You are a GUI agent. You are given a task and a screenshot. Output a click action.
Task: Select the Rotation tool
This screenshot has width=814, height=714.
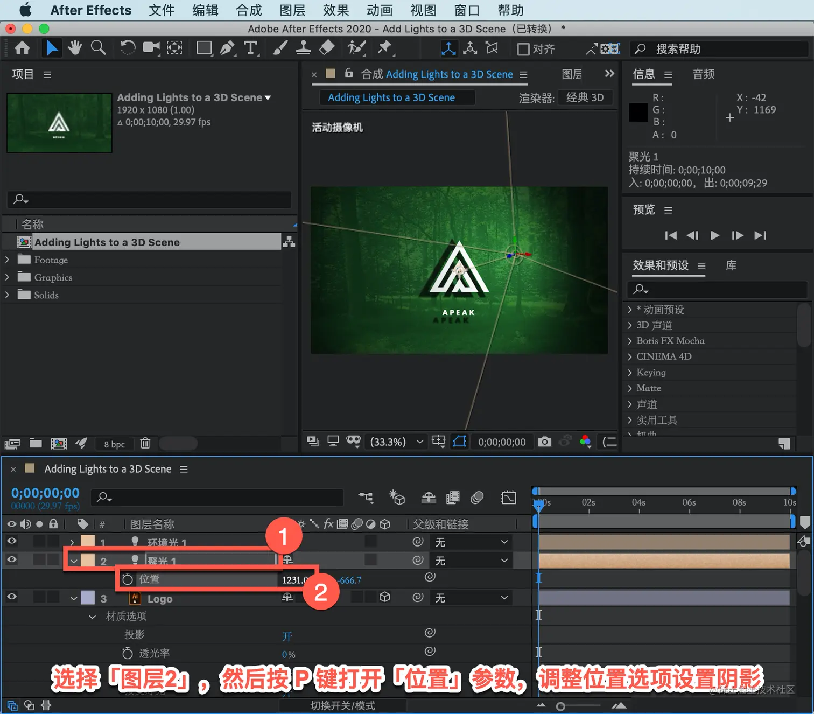(x=128, y=48)
